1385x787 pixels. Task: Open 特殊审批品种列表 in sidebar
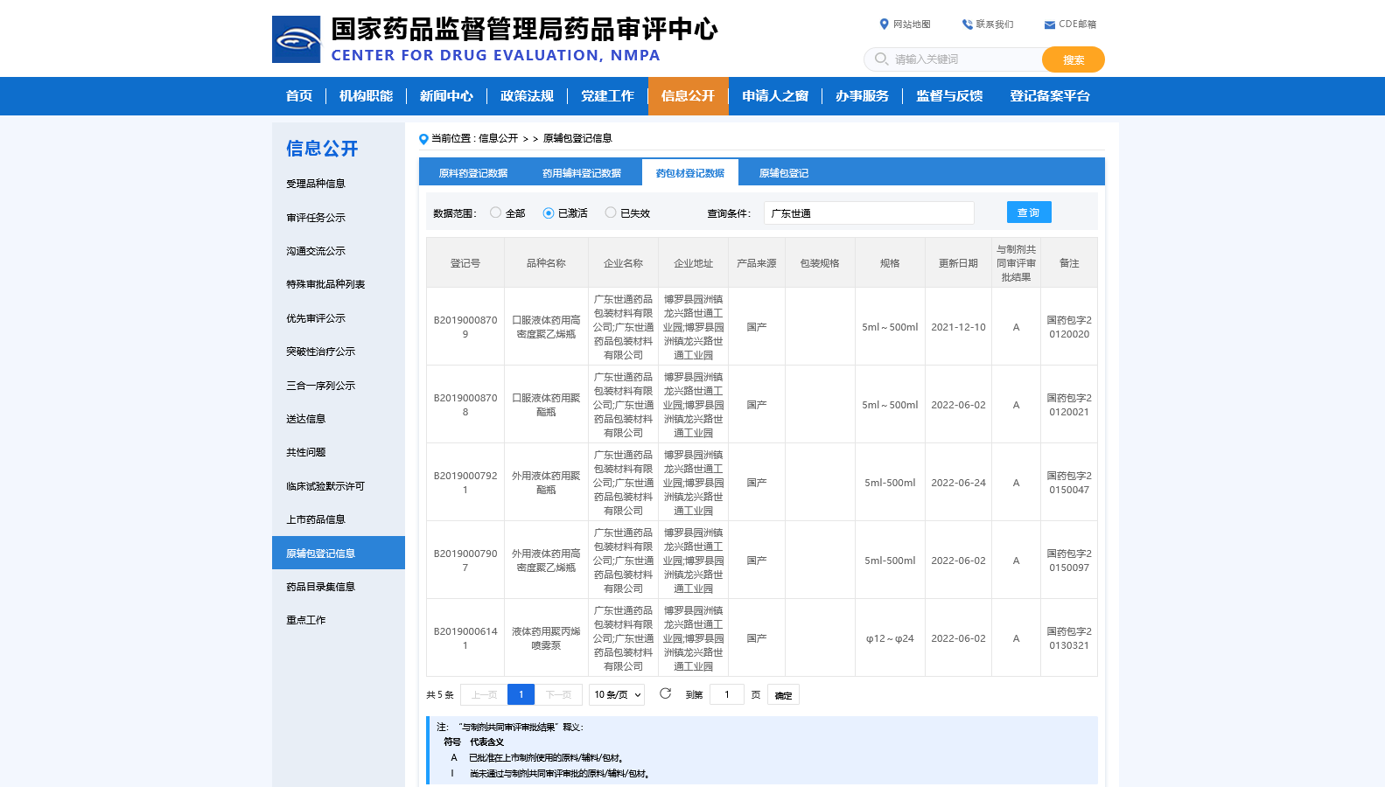pyautogui.click(x=338, y=284)
